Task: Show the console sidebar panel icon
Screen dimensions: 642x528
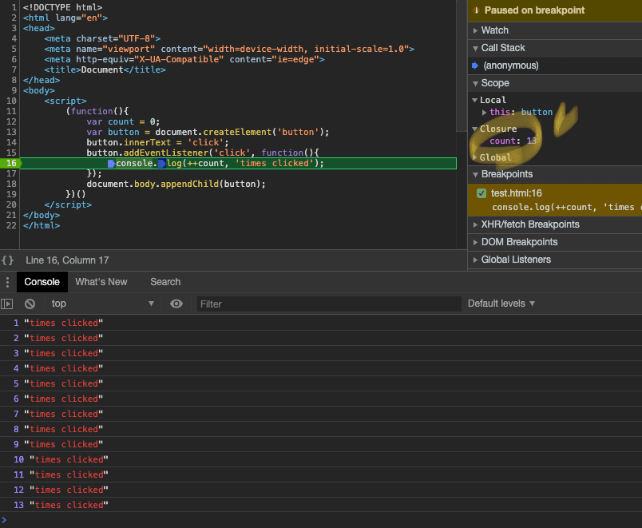Action: [7, 304]
